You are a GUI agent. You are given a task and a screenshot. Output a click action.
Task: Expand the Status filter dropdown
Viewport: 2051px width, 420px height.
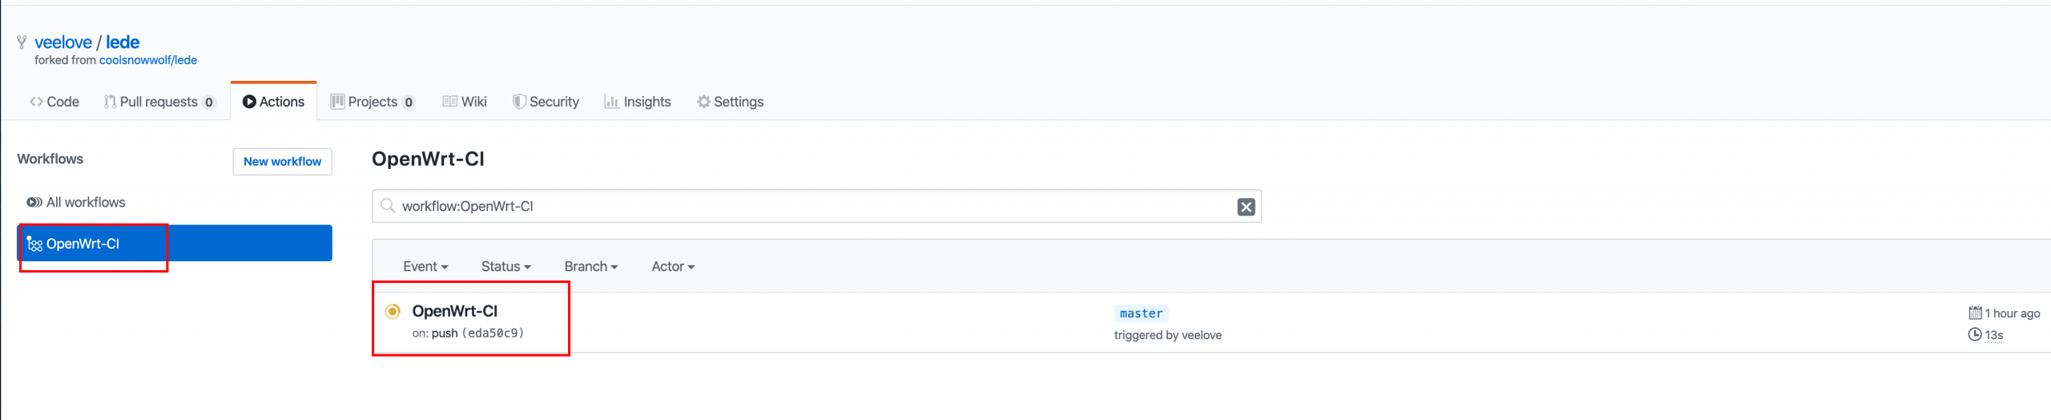click(506, 266)
